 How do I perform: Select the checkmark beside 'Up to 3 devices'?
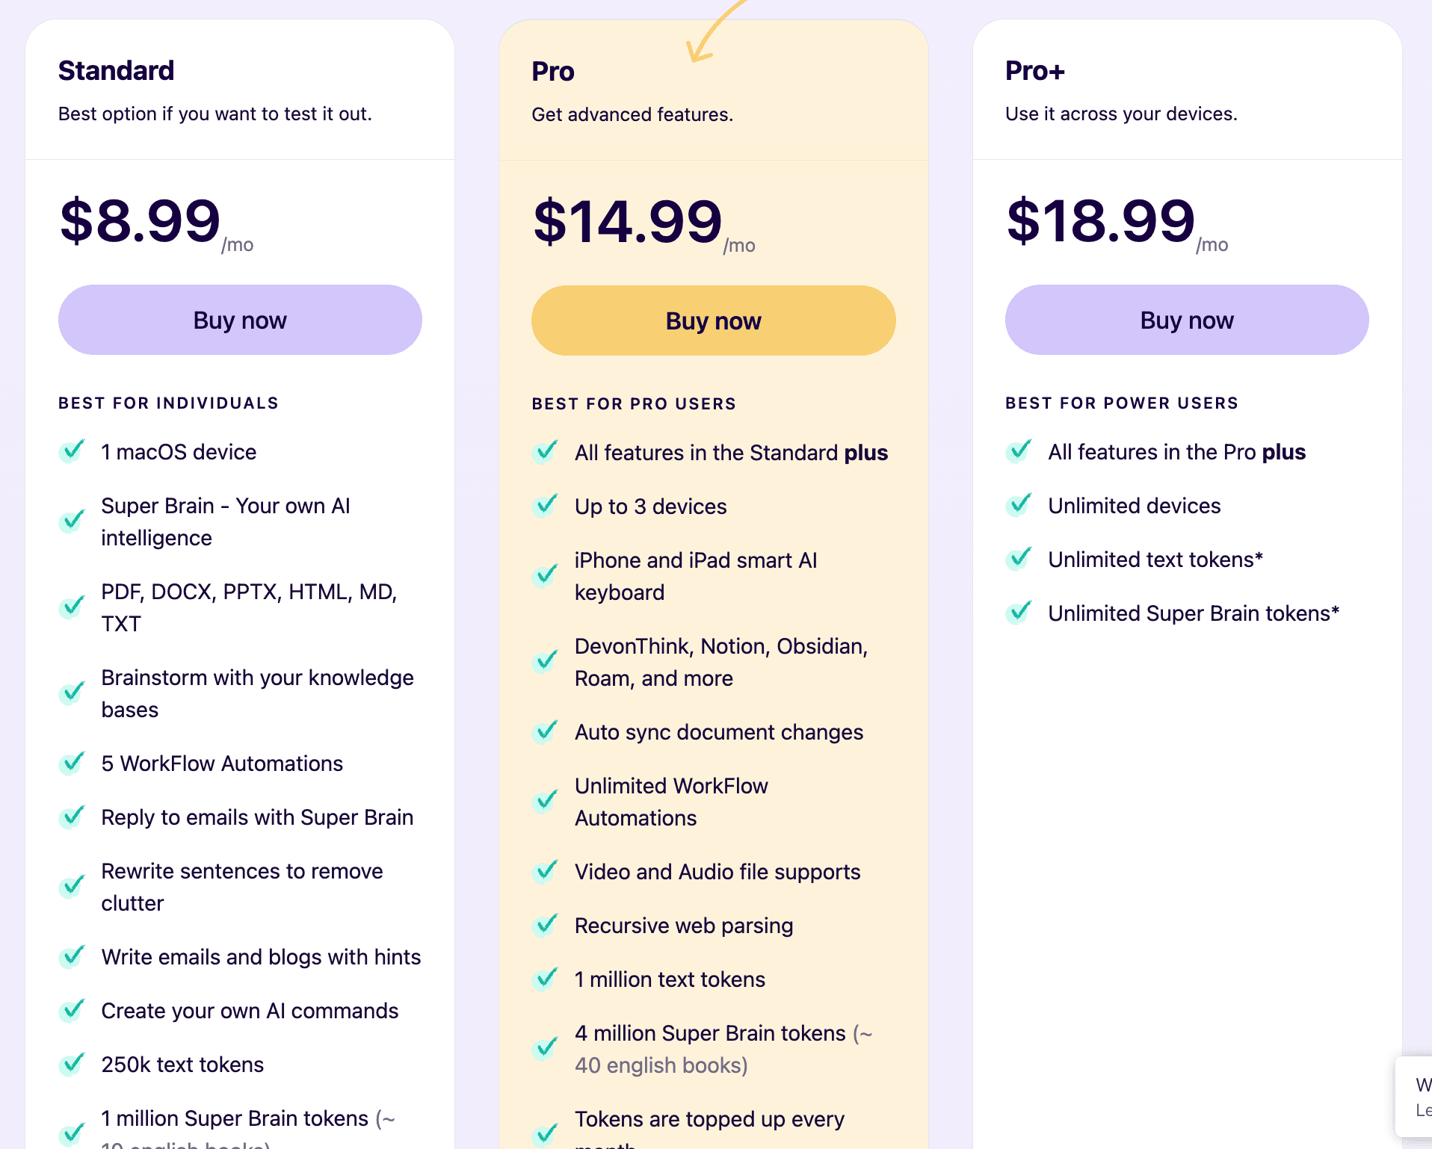pos(545,507)
